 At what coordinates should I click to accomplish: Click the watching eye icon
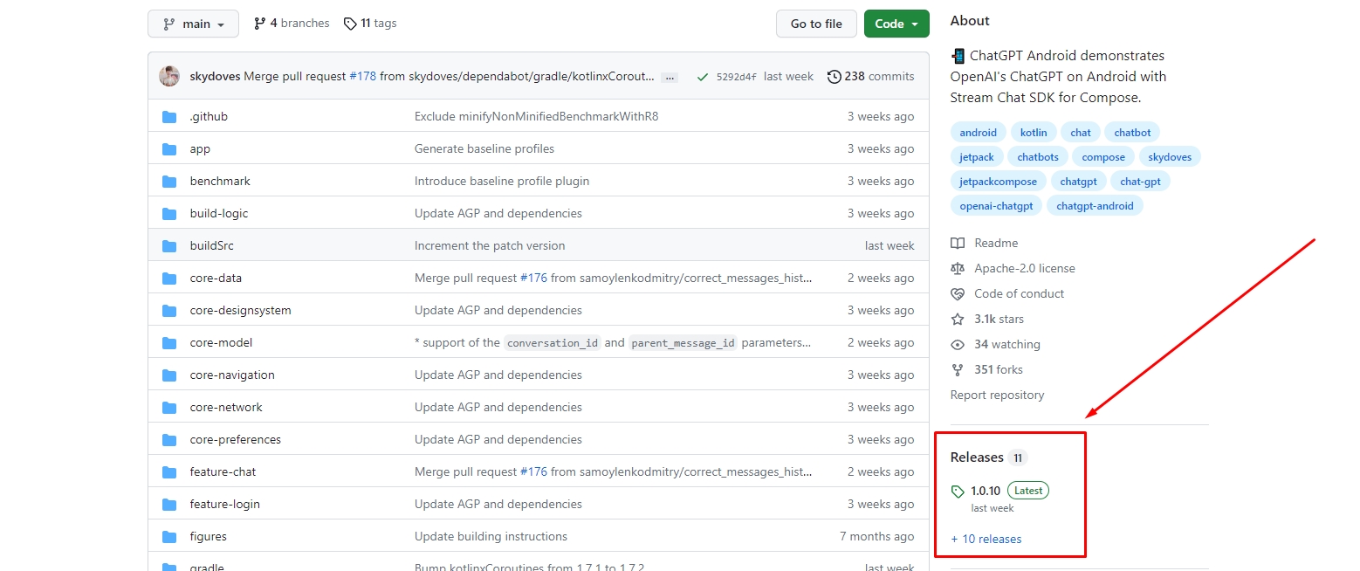click(958, 344)
